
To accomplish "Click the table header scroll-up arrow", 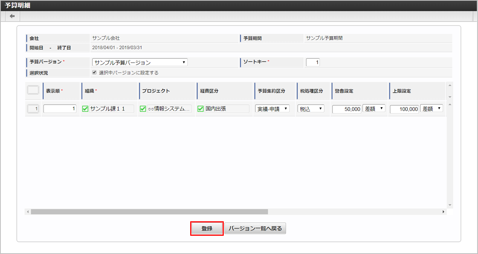I will pos(450,85).
